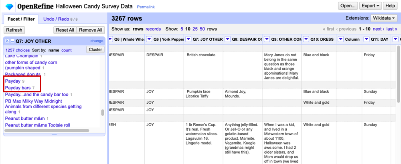The width and height of the screenshot is (401, 164).
Task: Open the Export dropdown
Action: click(370, 6)
